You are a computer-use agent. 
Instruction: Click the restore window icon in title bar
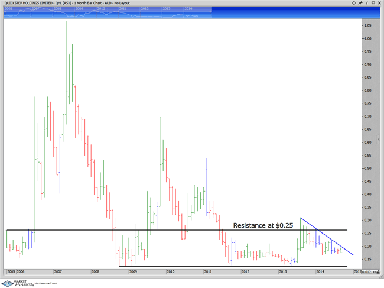(x=373, y=3)
